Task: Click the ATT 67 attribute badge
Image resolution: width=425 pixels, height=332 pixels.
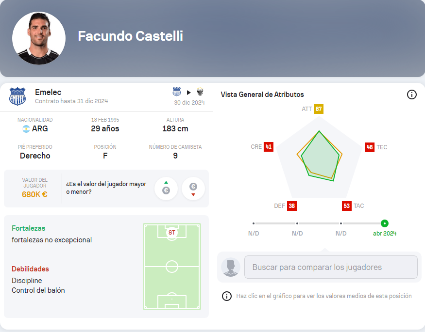Action: 319,109
